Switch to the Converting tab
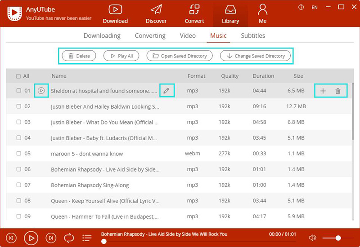 150,36
